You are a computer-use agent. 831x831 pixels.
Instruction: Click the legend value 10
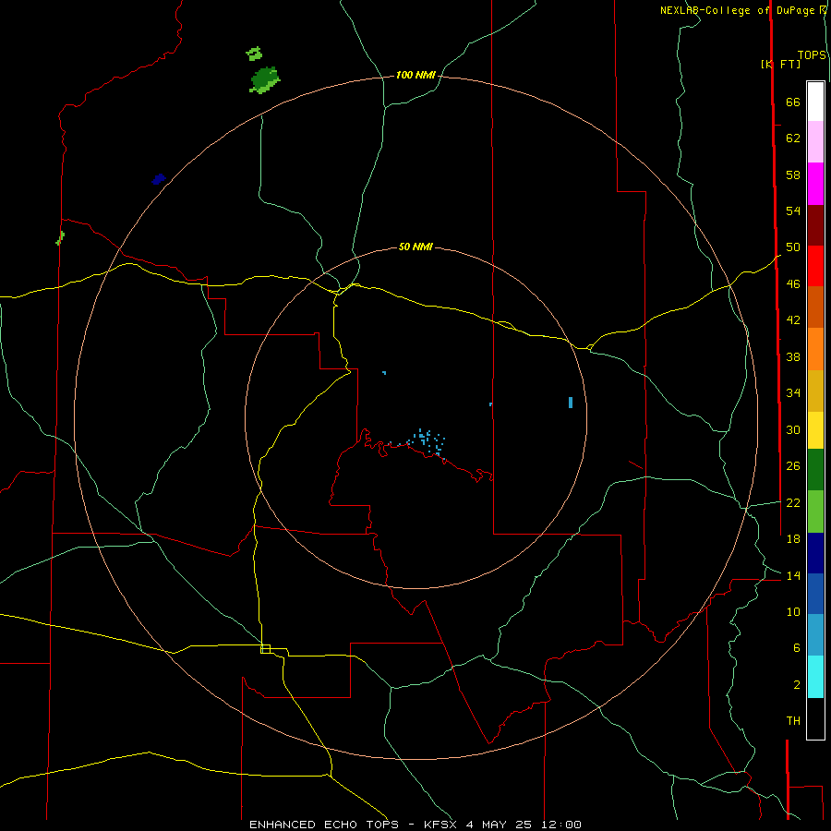793,612
